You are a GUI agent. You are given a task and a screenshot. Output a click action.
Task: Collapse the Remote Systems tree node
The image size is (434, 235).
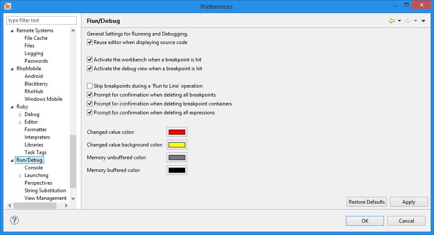pyautogui.click(x=12, y=31)
